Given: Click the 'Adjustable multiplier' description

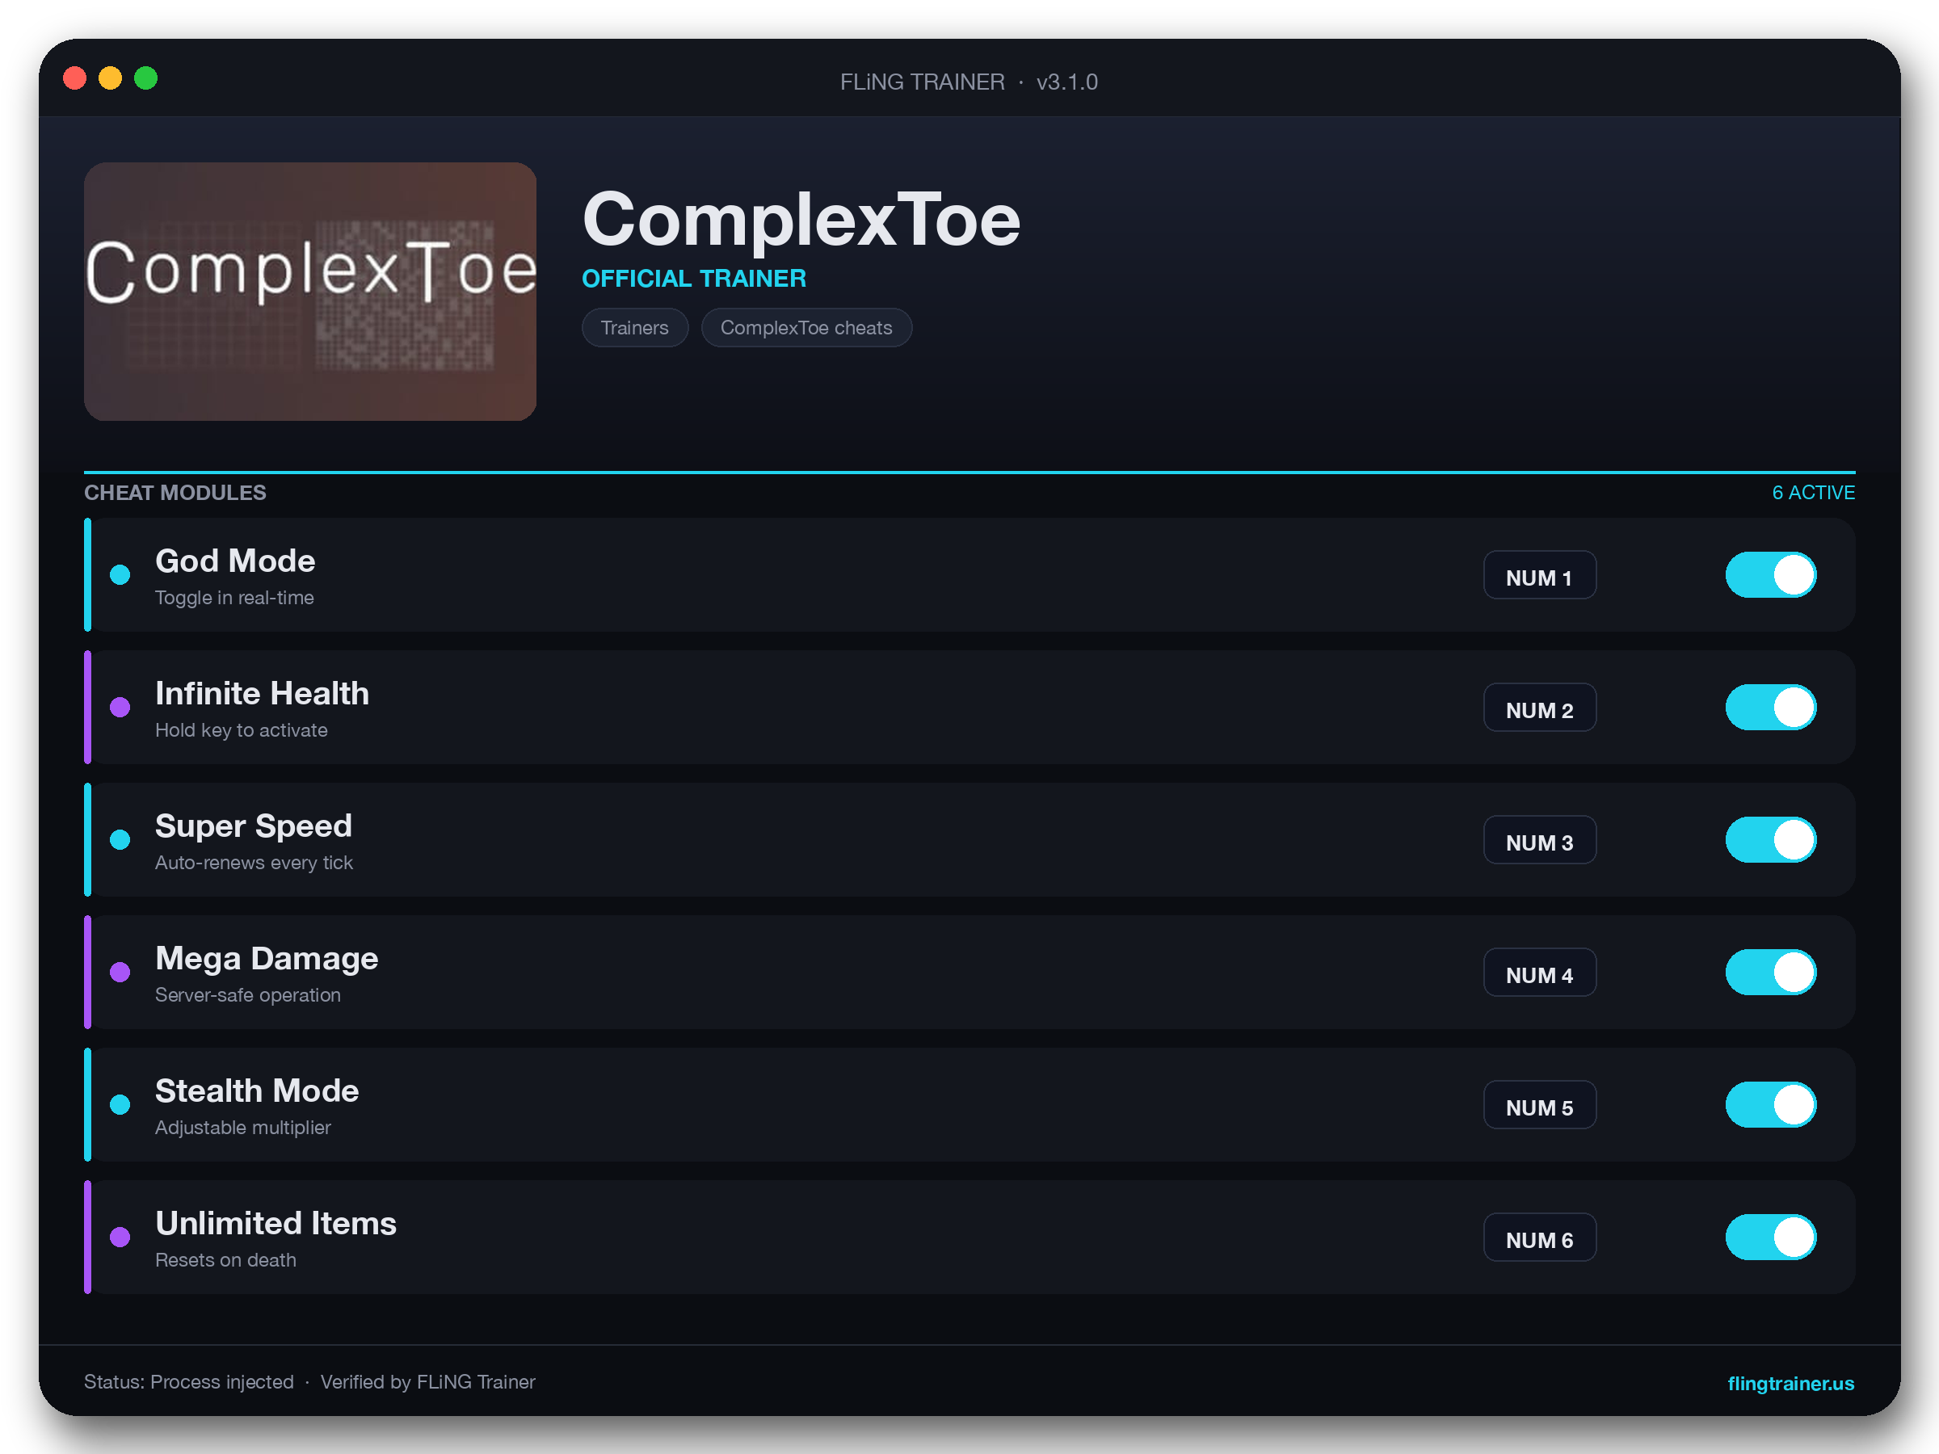Looking at the screenshot, I should [x=243, y=1127].
